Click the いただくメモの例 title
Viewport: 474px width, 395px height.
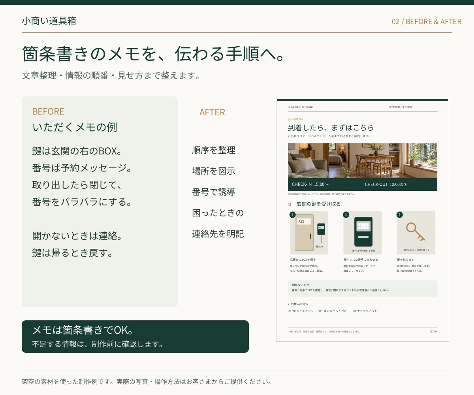(x=75, y=127)
